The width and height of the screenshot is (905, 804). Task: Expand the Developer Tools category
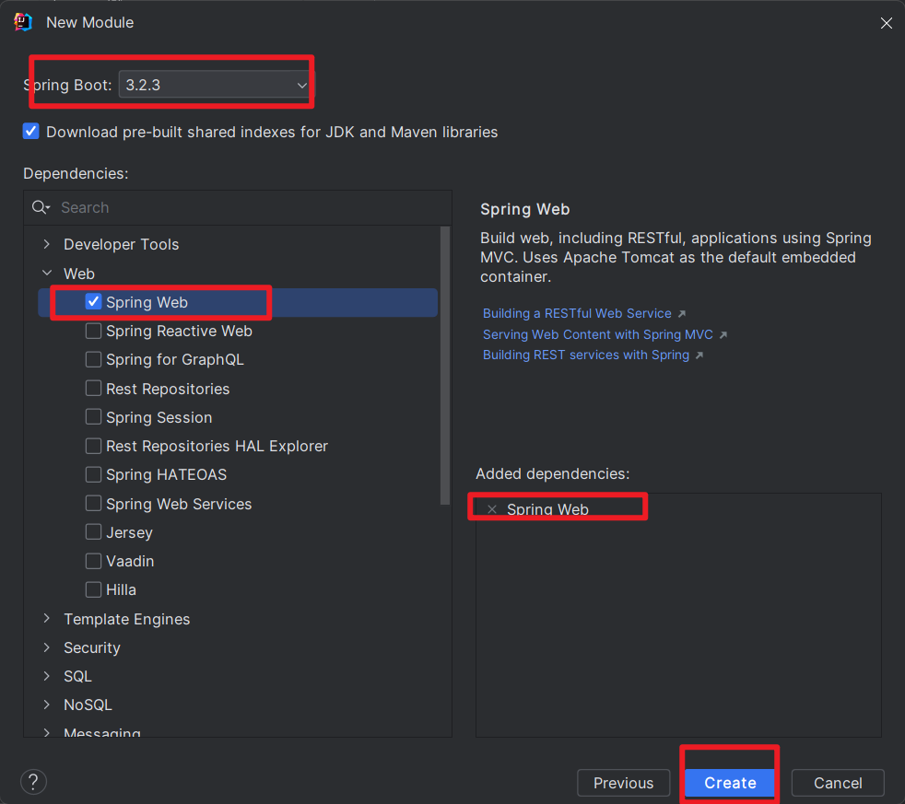(x=47, y=244)
